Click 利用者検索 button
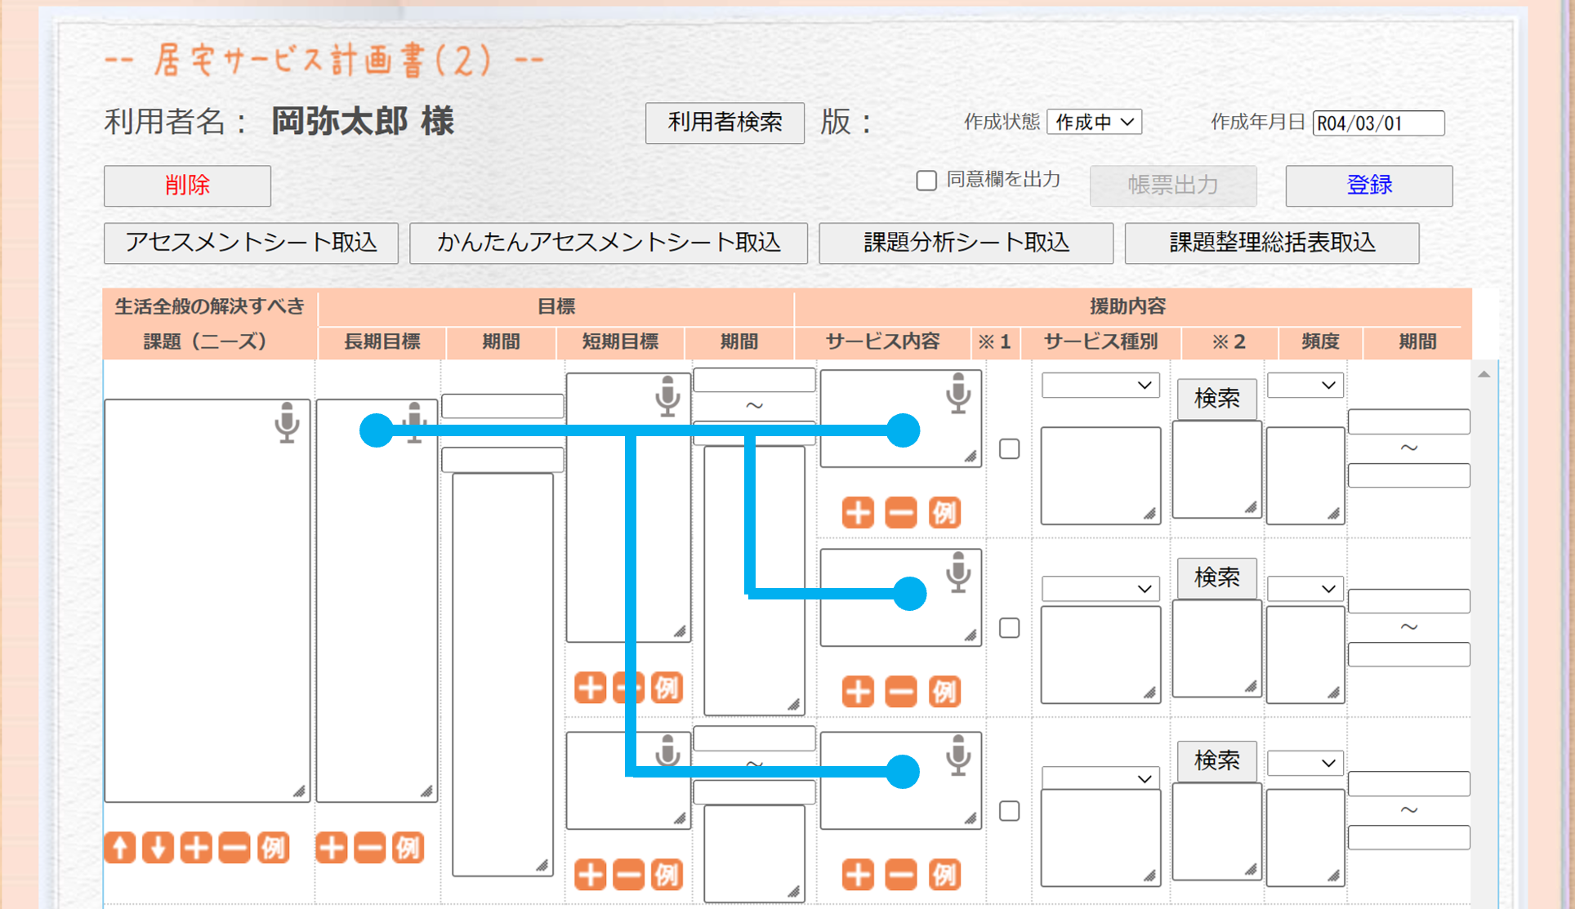 (725, 123)
